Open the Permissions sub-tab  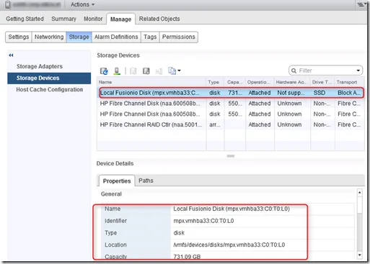(179, 37)
